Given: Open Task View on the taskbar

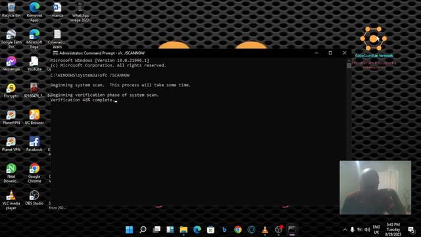Looking at the screenshot, I should 157,230.
